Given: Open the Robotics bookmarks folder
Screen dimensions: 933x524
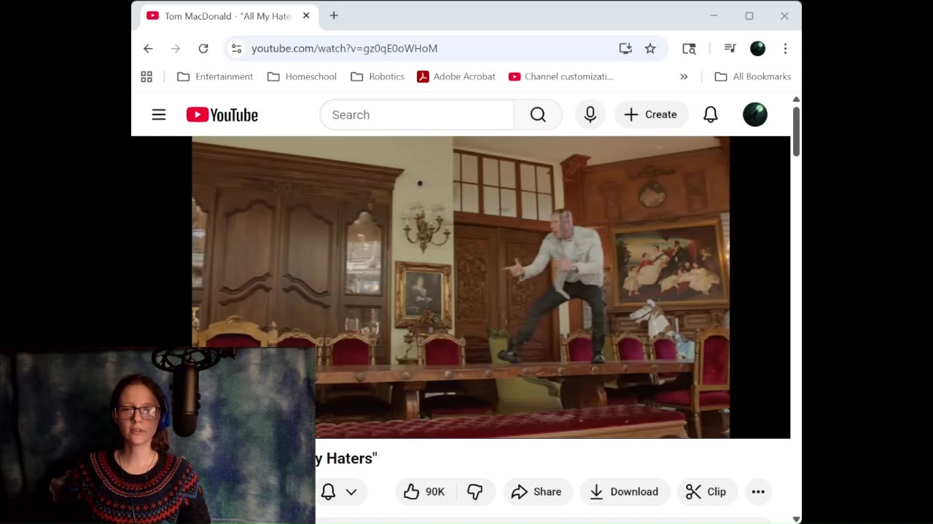Looking at the screenshot, I should 377,76.
